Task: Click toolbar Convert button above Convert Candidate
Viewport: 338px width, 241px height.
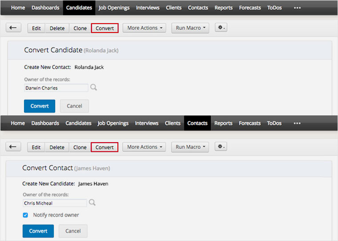Action: click(105, 28)
